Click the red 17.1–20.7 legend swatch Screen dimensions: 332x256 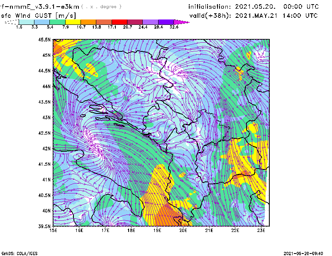[120, 22]
